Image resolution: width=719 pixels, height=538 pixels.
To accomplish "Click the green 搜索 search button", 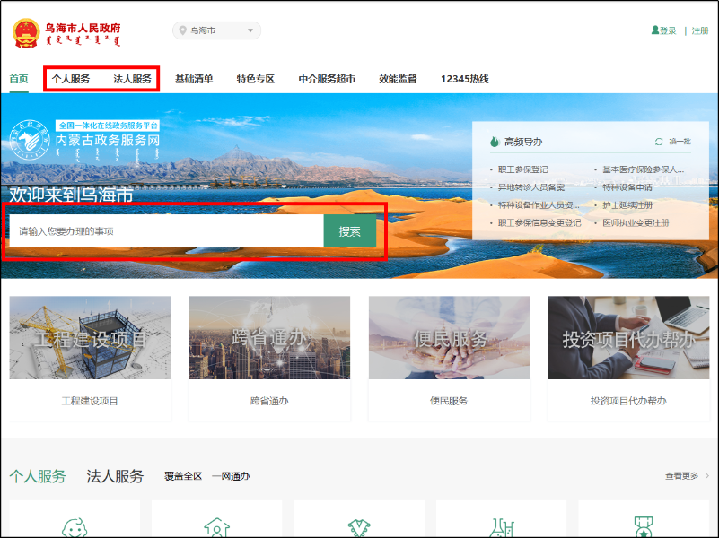I will coord(350,230).
